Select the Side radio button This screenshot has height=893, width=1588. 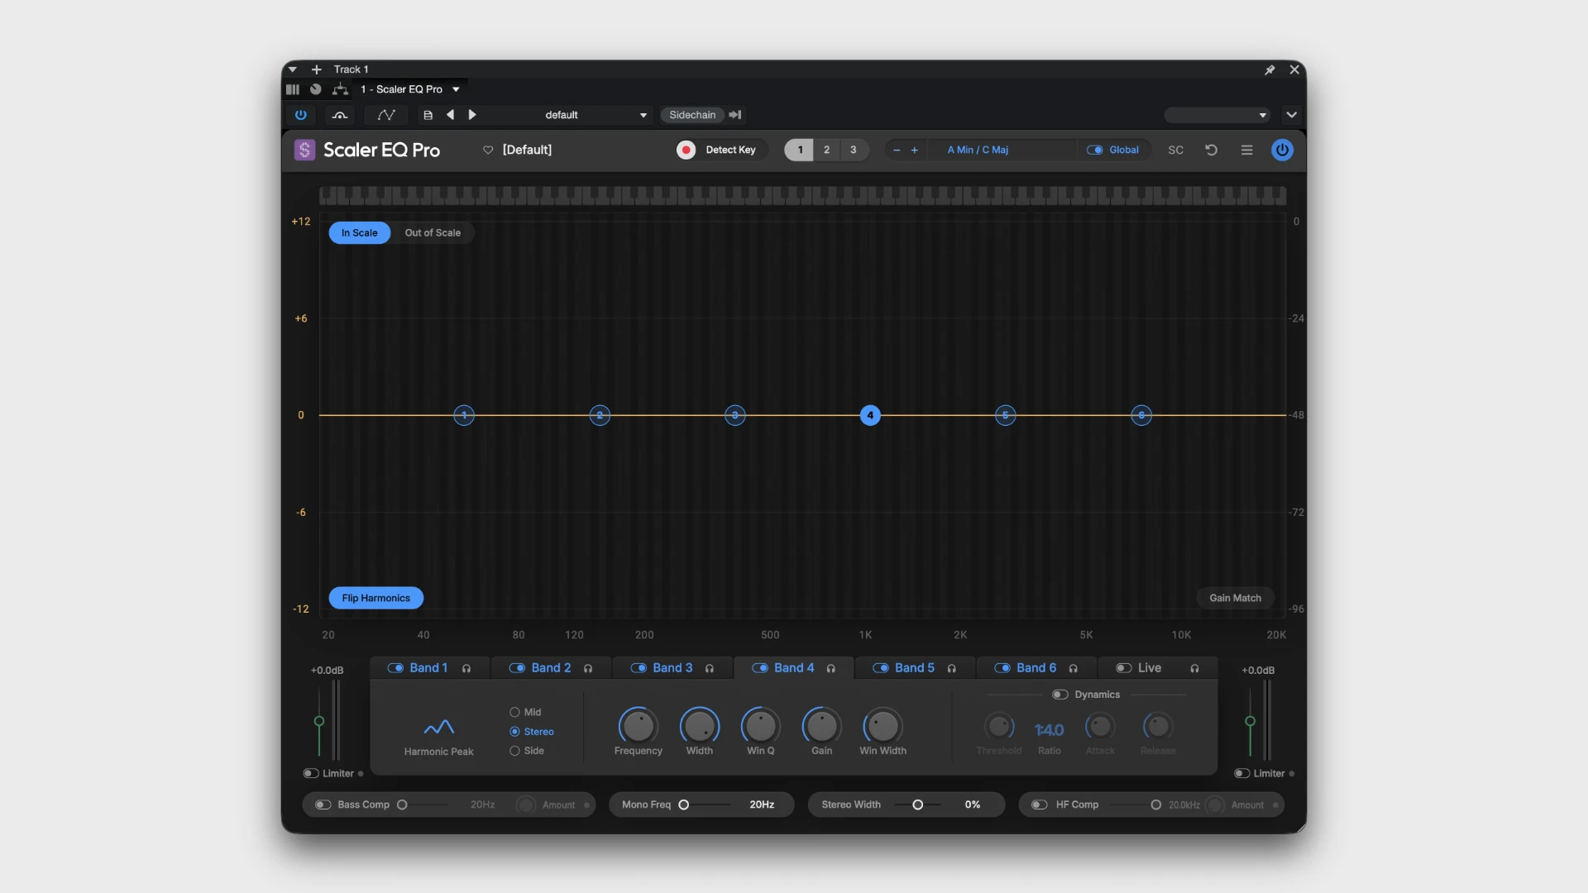514,751
